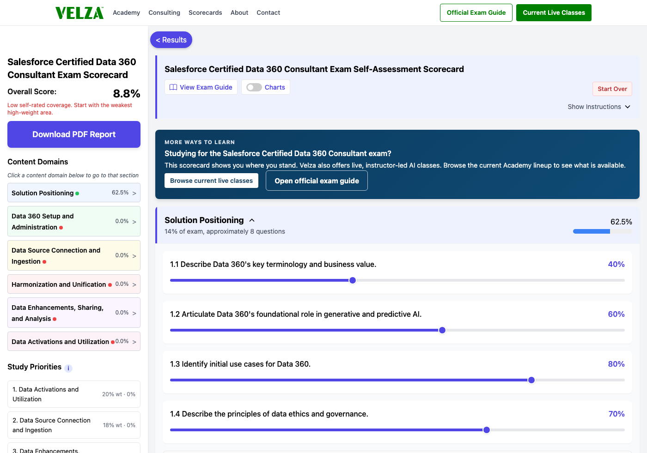Click the book icon in View Exam Guide

[x=173, y=87]
